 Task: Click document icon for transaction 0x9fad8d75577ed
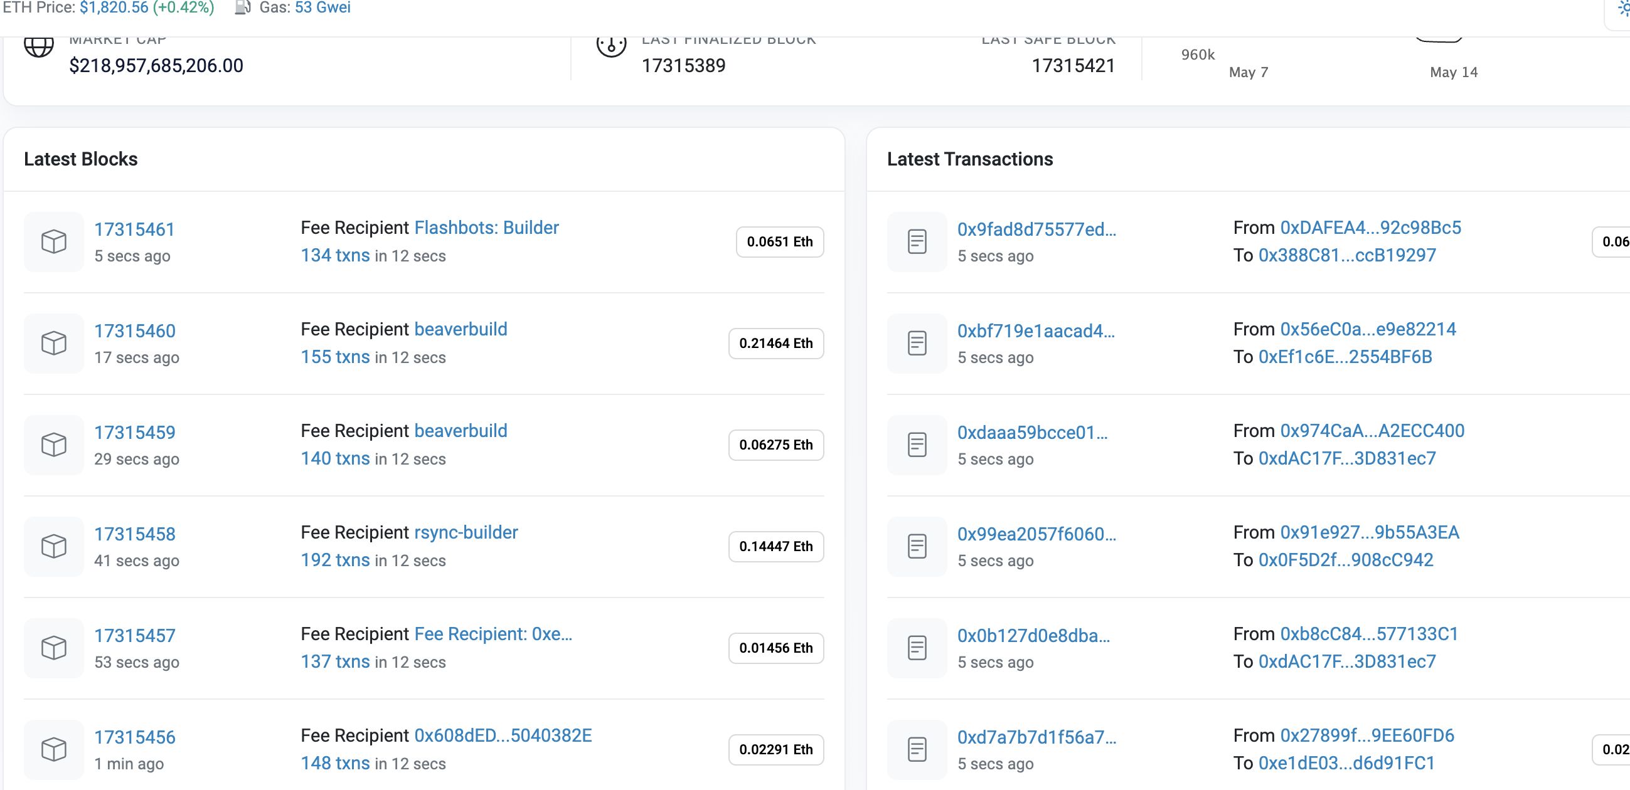(917, 241)
